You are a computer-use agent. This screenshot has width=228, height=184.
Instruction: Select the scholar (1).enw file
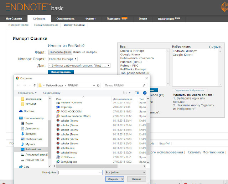point(69,121)
